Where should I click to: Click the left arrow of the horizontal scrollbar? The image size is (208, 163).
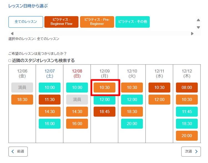tap(12, 34)
